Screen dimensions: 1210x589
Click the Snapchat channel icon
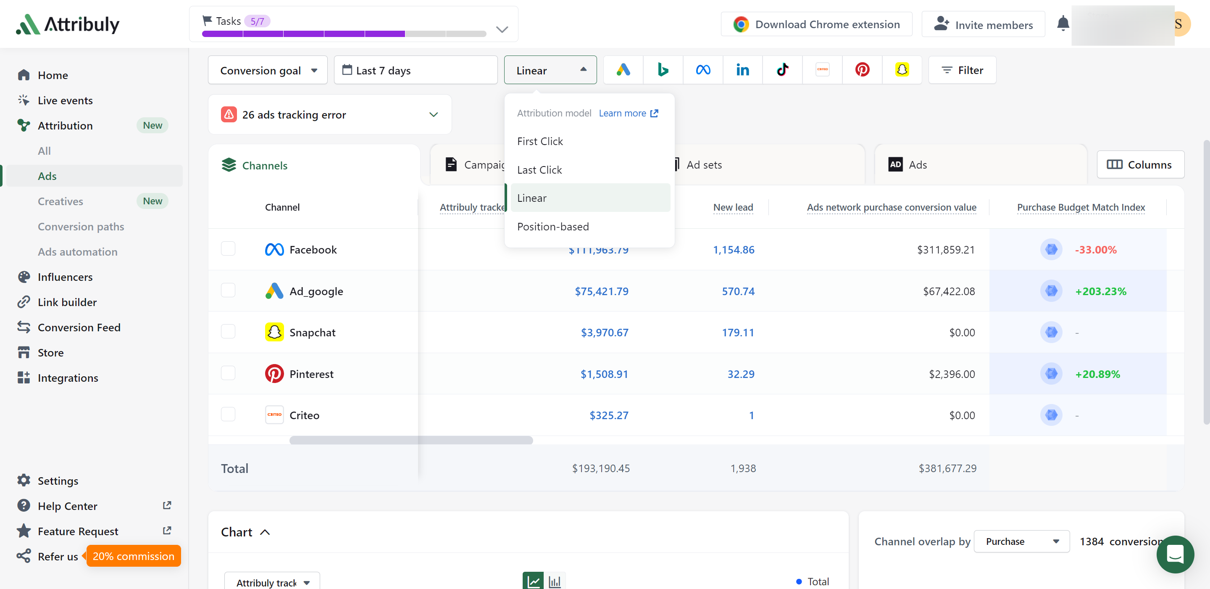[x=275, y=332]
